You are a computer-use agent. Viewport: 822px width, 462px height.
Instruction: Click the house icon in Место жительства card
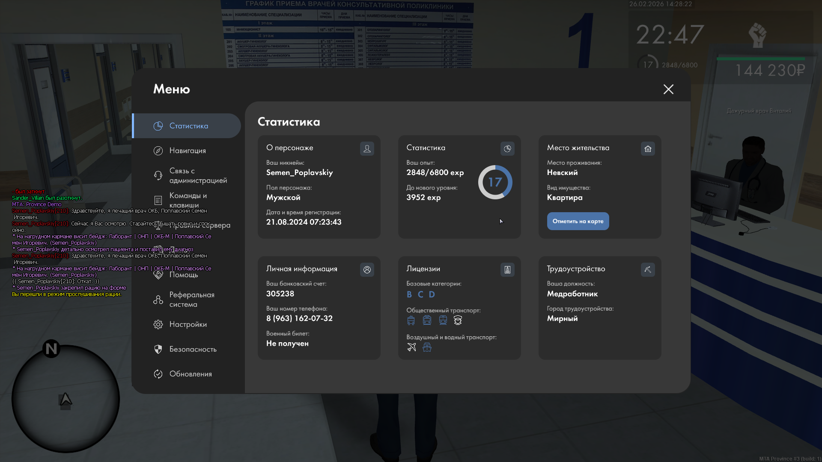coord(648,148)
